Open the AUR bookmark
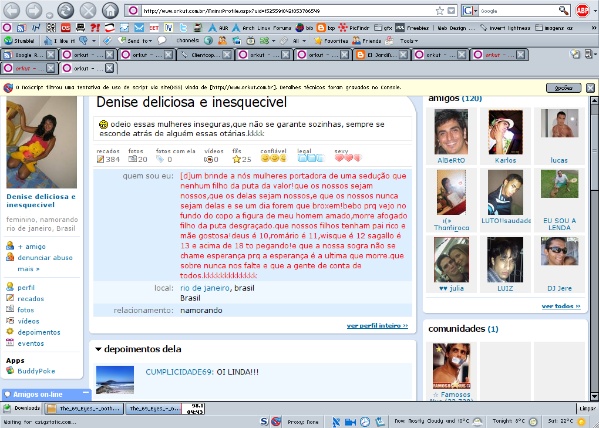Viewport: 599px width, 428px height. pyautogui.click(x=218, y=28)
